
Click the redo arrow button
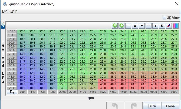pyautogui.click(x=134, y=106)
